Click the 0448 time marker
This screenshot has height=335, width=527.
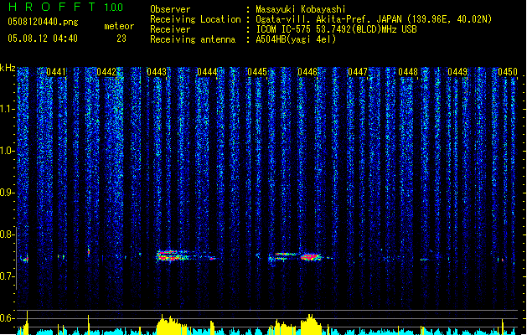[408, 72]
